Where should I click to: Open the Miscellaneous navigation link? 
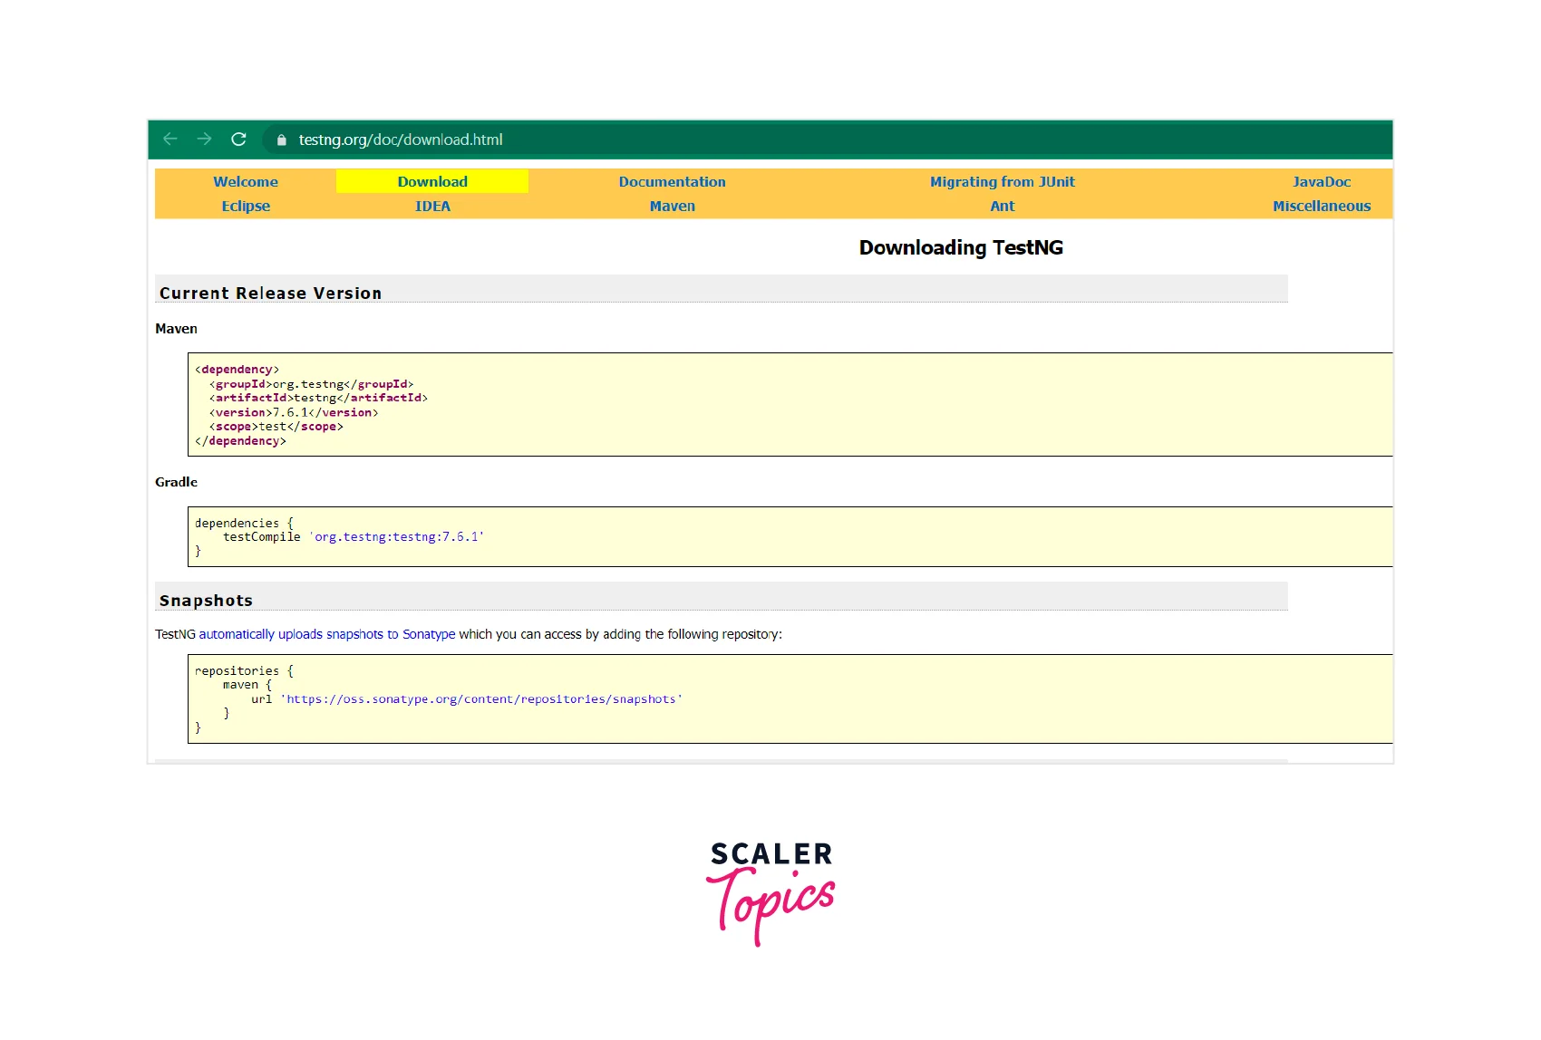point(1321,207)
